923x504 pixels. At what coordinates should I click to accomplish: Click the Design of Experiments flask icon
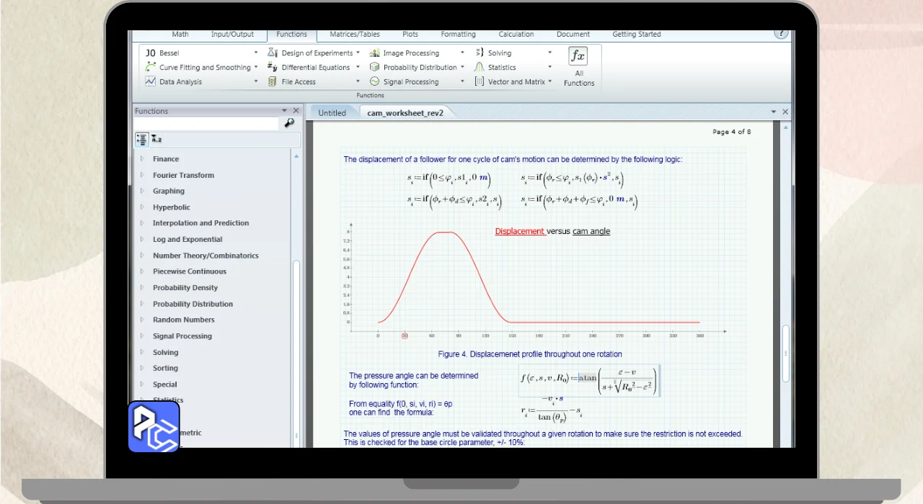[273, 53]
